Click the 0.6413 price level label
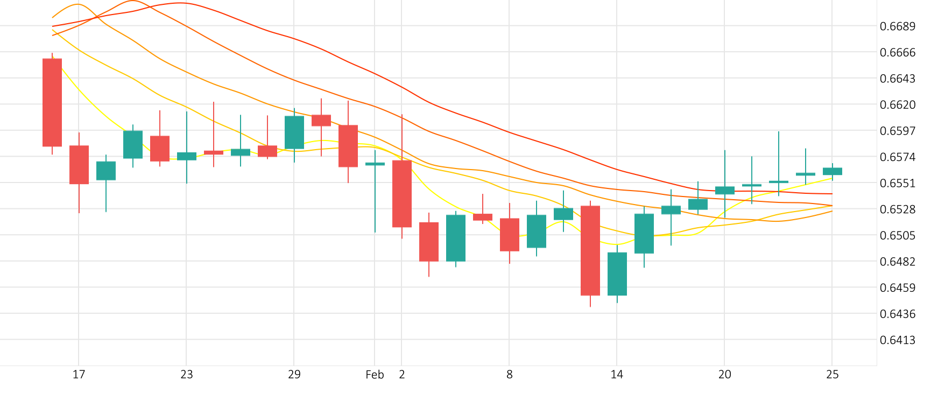The height and width of the screenshot is (393, 931). (897, 340)
